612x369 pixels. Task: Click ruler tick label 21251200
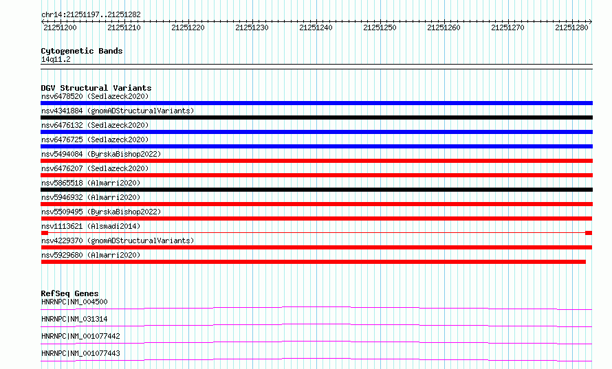pos(60,27)
